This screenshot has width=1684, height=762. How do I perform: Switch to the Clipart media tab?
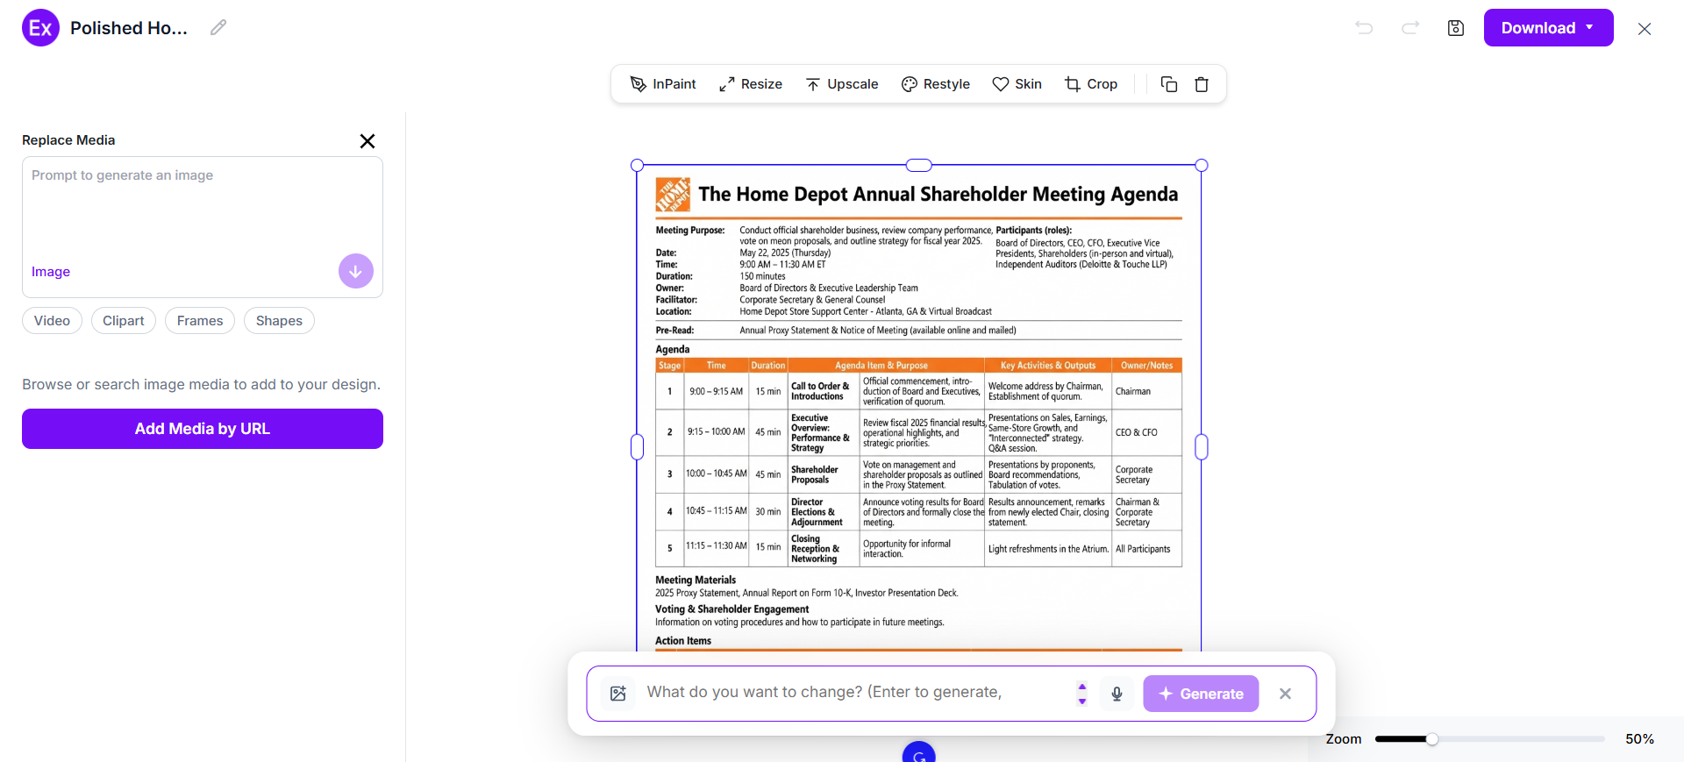[124, 321]
